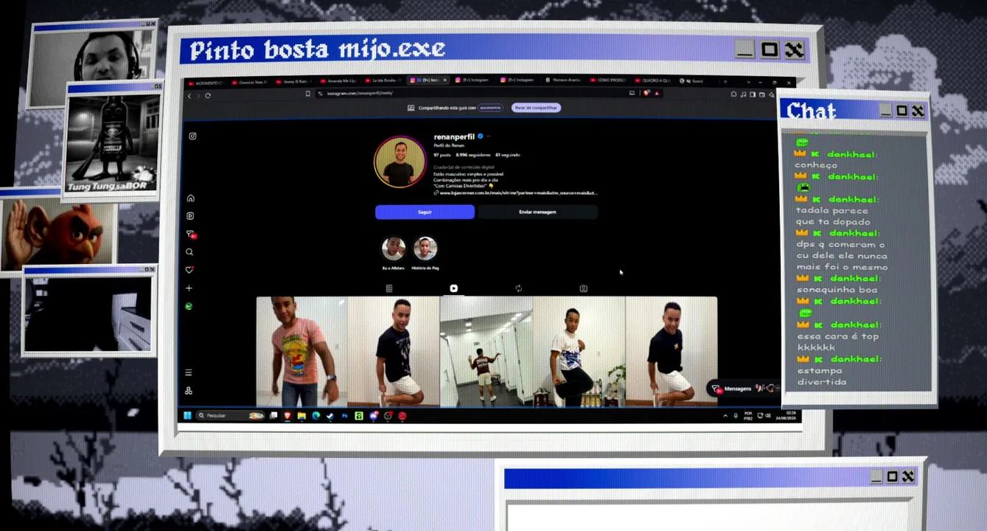Open the More hamburger menu in the sidebar

tap(189, 372)
